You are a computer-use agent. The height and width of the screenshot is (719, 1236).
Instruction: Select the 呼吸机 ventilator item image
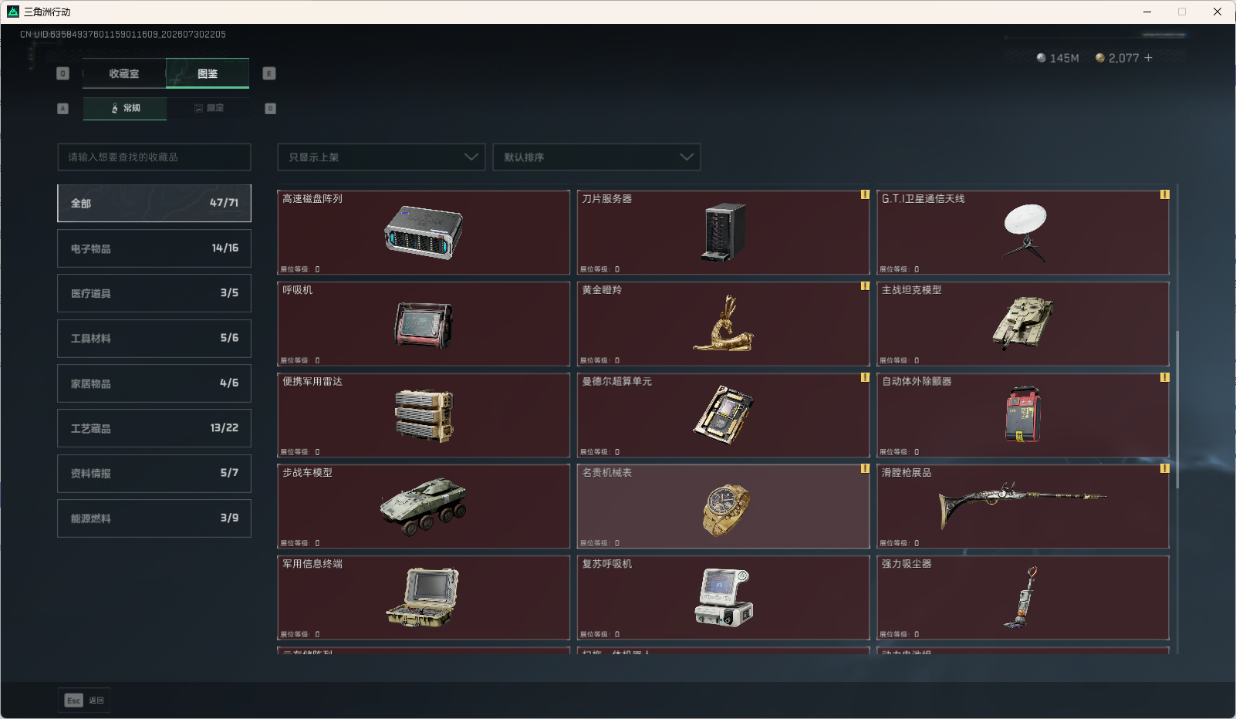(424, 325)
